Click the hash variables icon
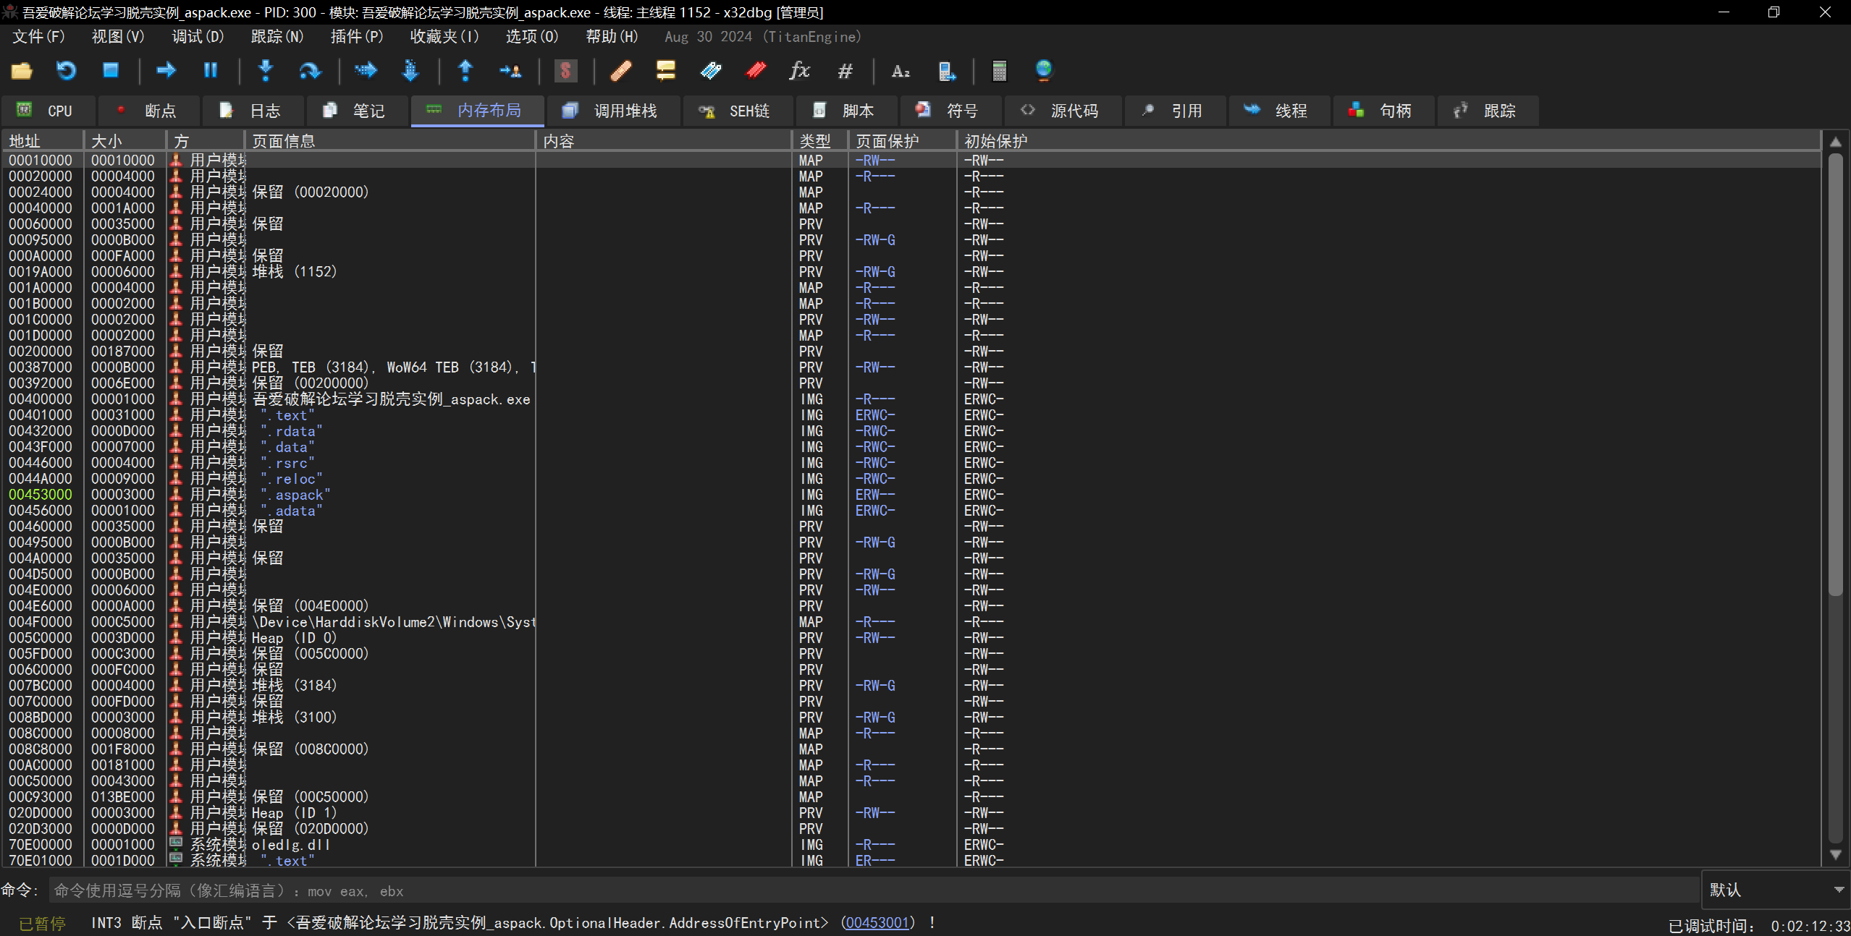The width and height of the screenshot is (1851, 936). pos(845,70)
